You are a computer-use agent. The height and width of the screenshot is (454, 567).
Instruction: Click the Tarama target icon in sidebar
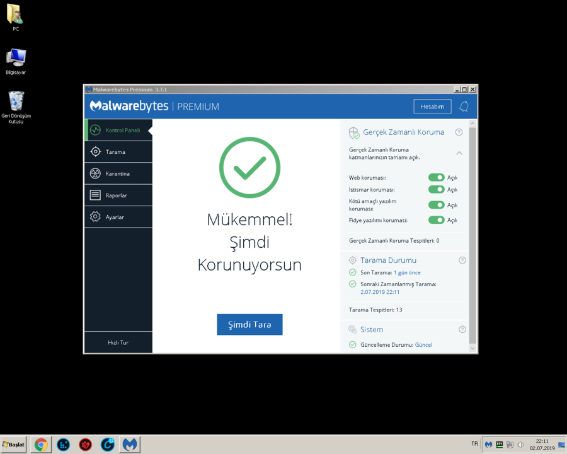coord(95,152)
